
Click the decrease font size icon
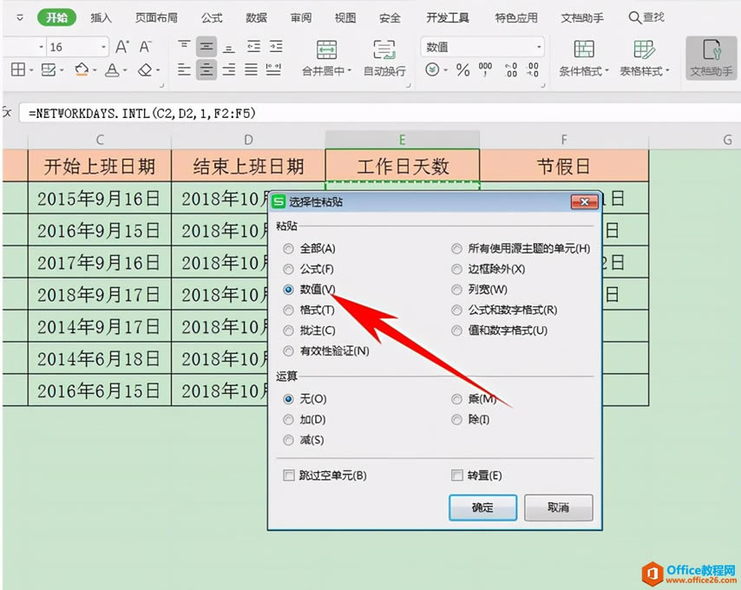145,46
